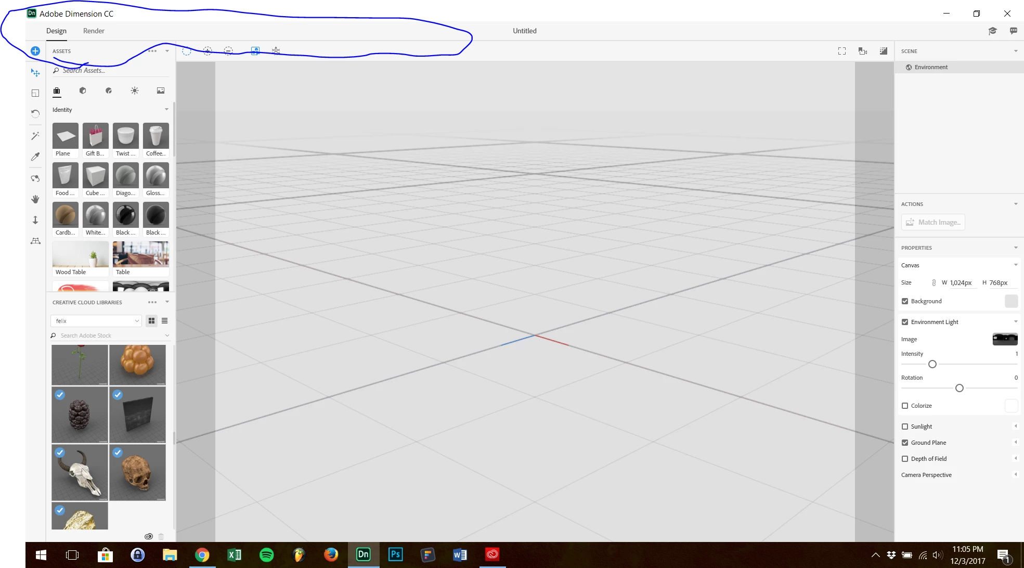Image resolution: width=1024 pixels, height=568 pixels.
Task: Show Lights assets with sun icon
Action: (x=135, y=91)
